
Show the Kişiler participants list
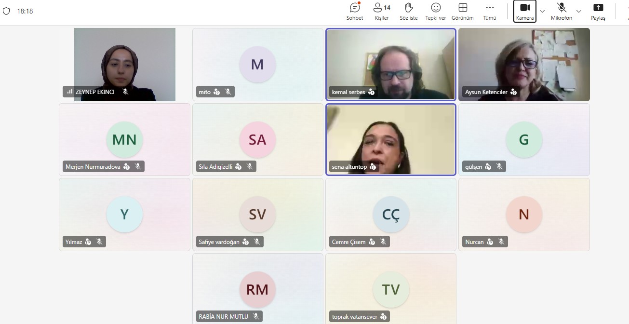pyautogui.click(x=382, y=11)
